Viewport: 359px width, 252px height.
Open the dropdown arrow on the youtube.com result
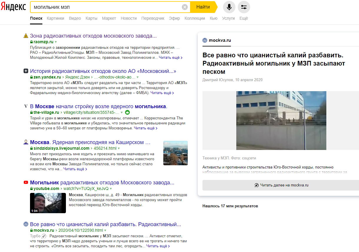tap(111, 189)
